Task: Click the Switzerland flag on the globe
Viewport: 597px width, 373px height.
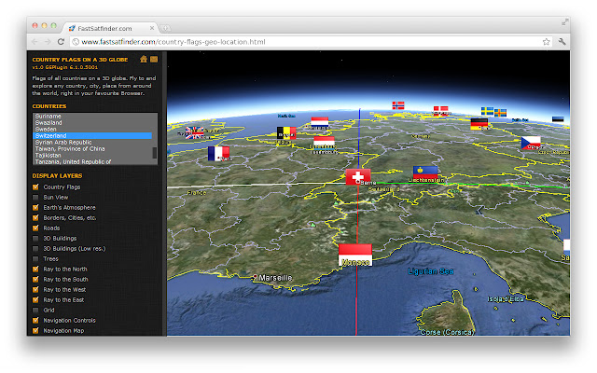Action: point(358,176)
